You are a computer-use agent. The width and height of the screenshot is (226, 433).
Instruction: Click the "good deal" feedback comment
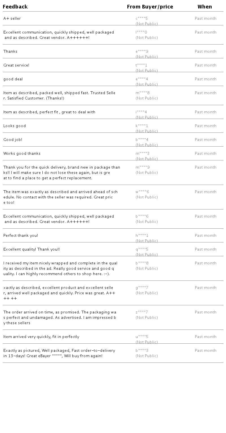13,79
